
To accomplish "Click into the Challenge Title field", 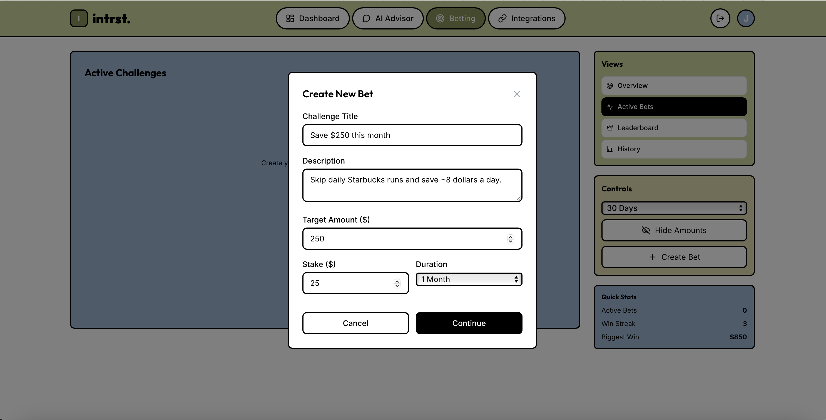I will (412, 135).
